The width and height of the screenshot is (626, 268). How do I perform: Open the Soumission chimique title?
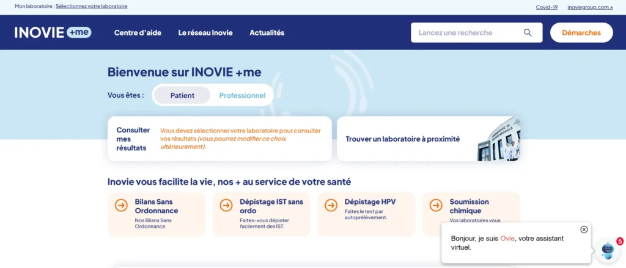pos(469,206)
